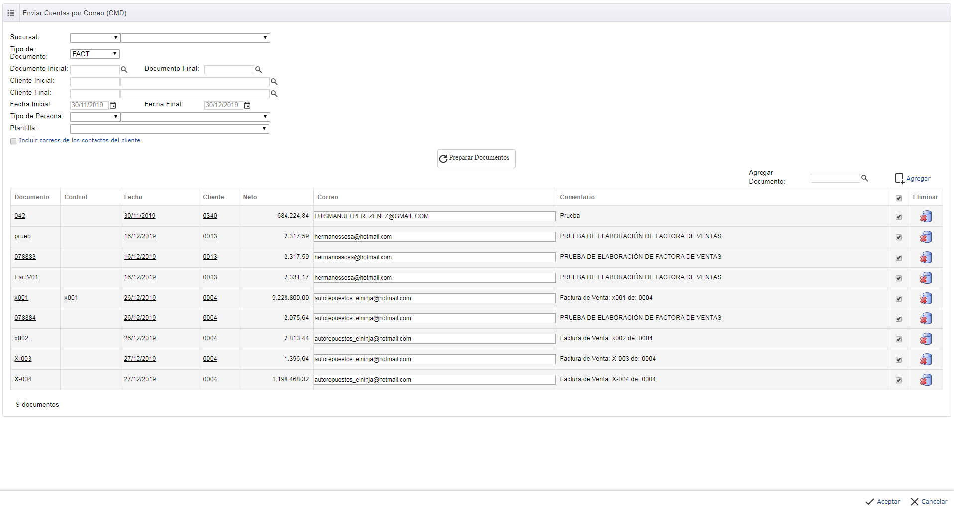Click the Cliente Inicial code input field
Image resolution: width=954 pixels, height=512 pixels.
point(95,82)
